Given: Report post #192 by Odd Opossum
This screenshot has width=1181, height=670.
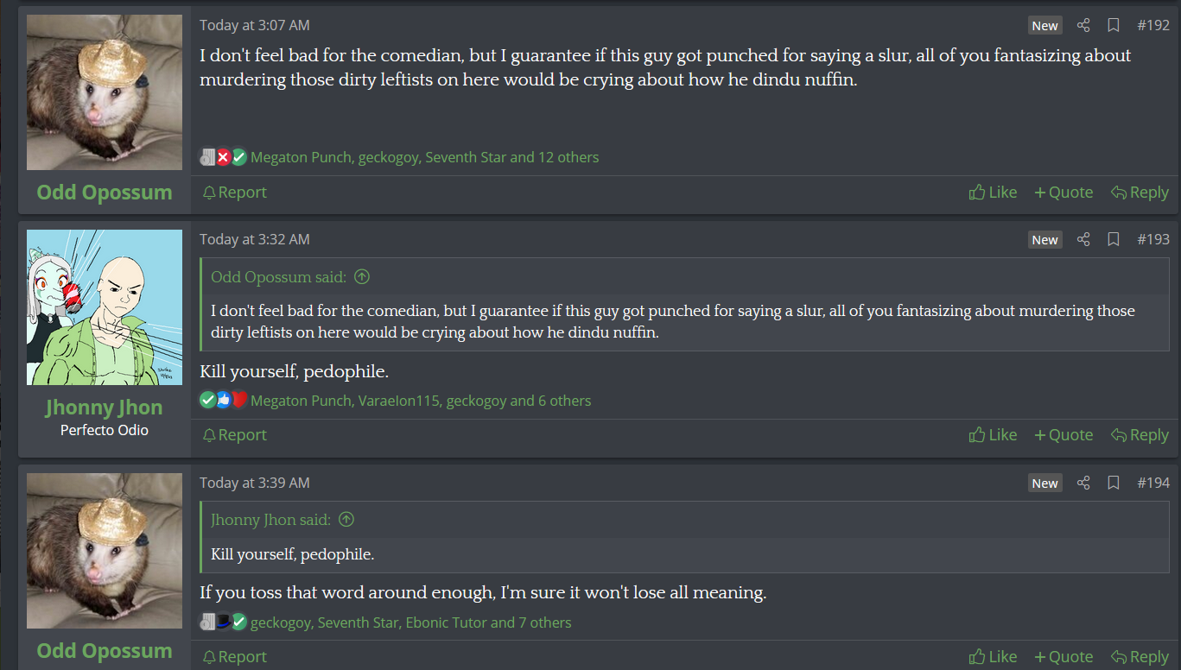Looking at the screenshot, I should pyautogui.click(x=234, y=193).
